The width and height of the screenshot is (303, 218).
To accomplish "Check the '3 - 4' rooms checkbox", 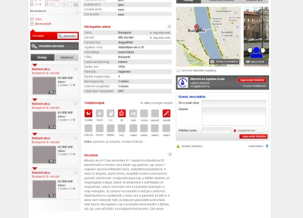I will pyautogui.click(x=32, y=4).
